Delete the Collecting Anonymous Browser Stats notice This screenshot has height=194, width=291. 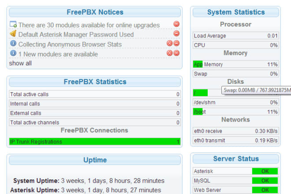coord(170,43)
